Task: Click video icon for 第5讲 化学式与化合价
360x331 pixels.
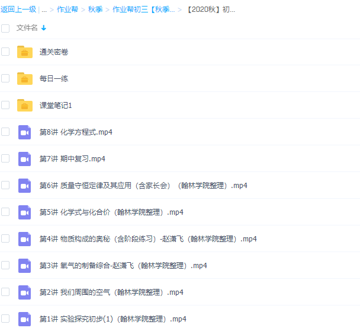Action: [x=24, y=212]
